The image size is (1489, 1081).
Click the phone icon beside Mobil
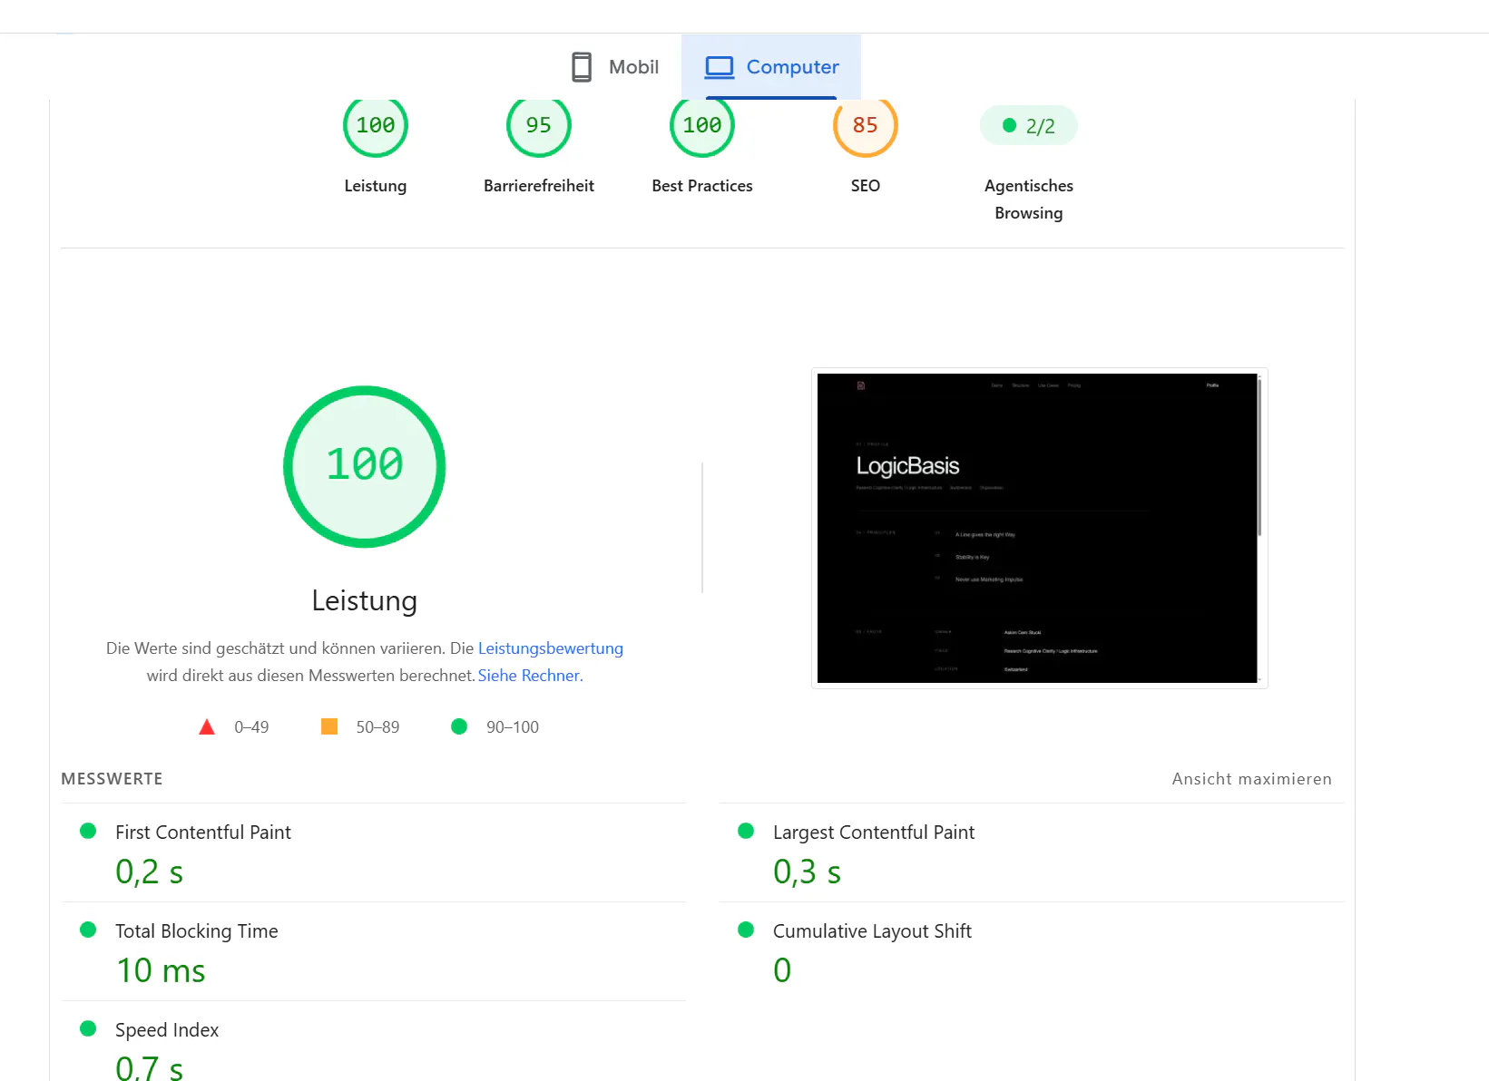582,67
